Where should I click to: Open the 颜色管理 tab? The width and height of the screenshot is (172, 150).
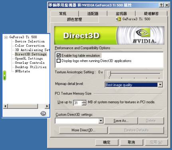point(75,20)
